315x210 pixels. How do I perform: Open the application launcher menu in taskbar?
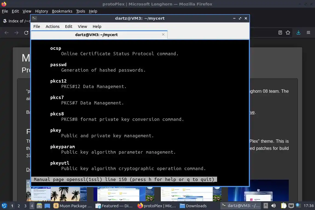4,206
